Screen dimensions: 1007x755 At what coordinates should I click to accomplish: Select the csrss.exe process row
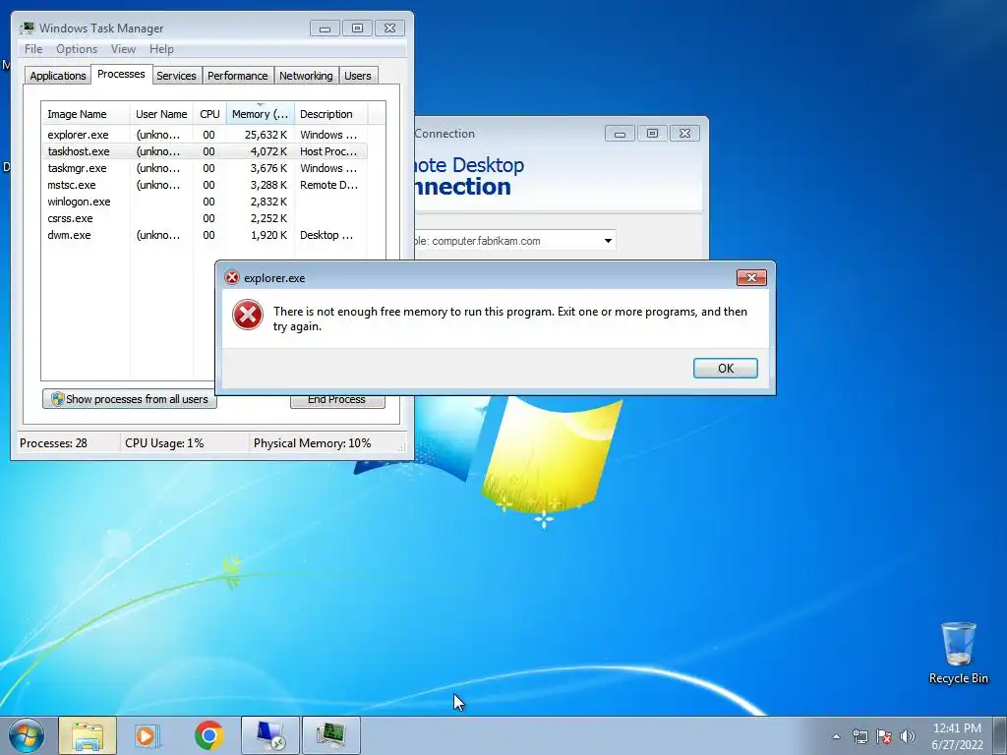coord(205,218)
